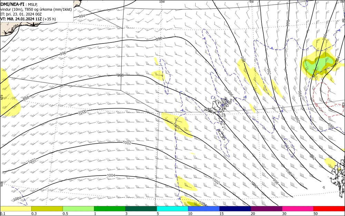The height and width of the screenshot is (216, 345).
Task: Click the yellow 0.1–0.3 legend swatch
Action: coord(16,209)
